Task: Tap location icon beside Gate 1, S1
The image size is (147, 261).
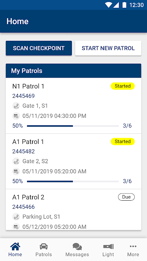Action: coord(16,106)
